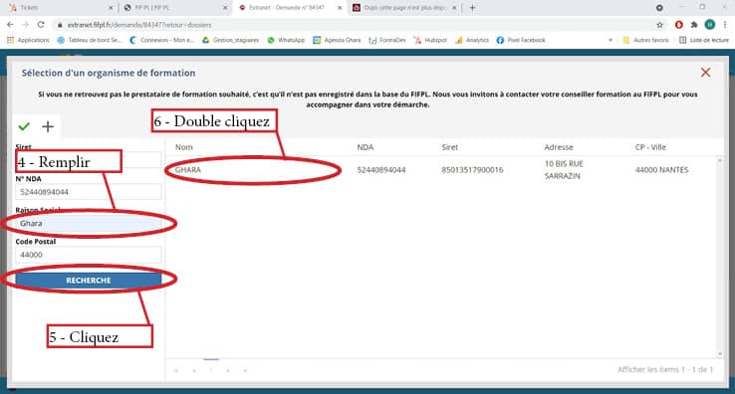This screenshot has height=394, width=735.
Task: Click NDA value 52440894044 in results
Action: 381,169
